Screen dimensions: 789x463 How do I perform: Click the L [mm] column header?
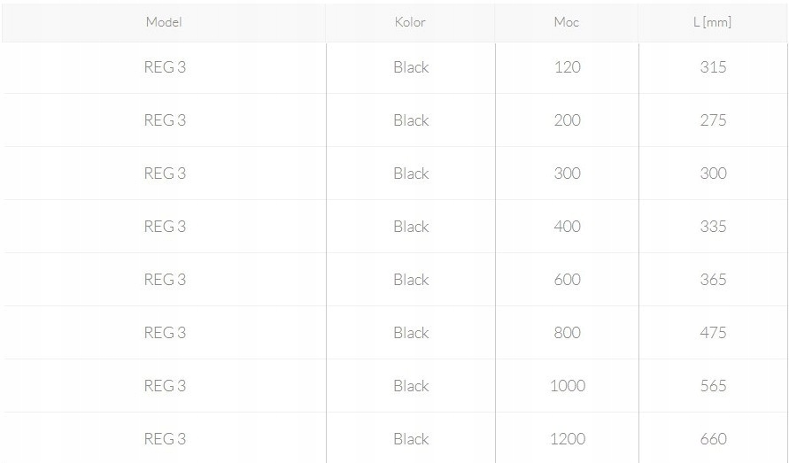click(x=712, y=22)
